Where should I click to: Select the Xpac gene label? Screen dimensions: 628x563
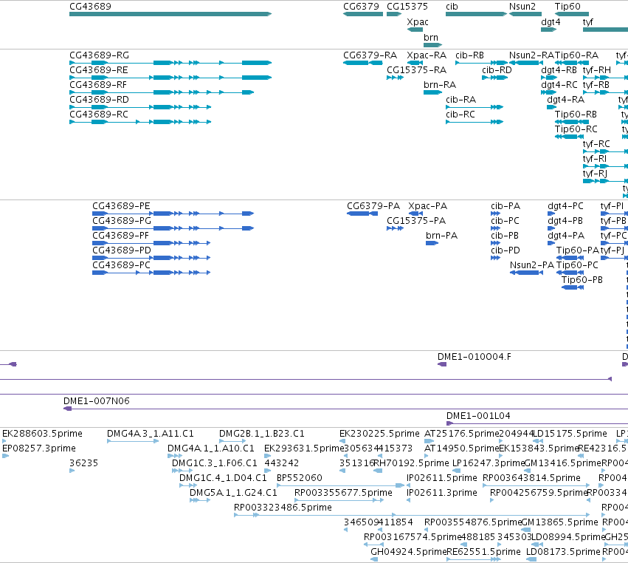[x=418, y=22]
